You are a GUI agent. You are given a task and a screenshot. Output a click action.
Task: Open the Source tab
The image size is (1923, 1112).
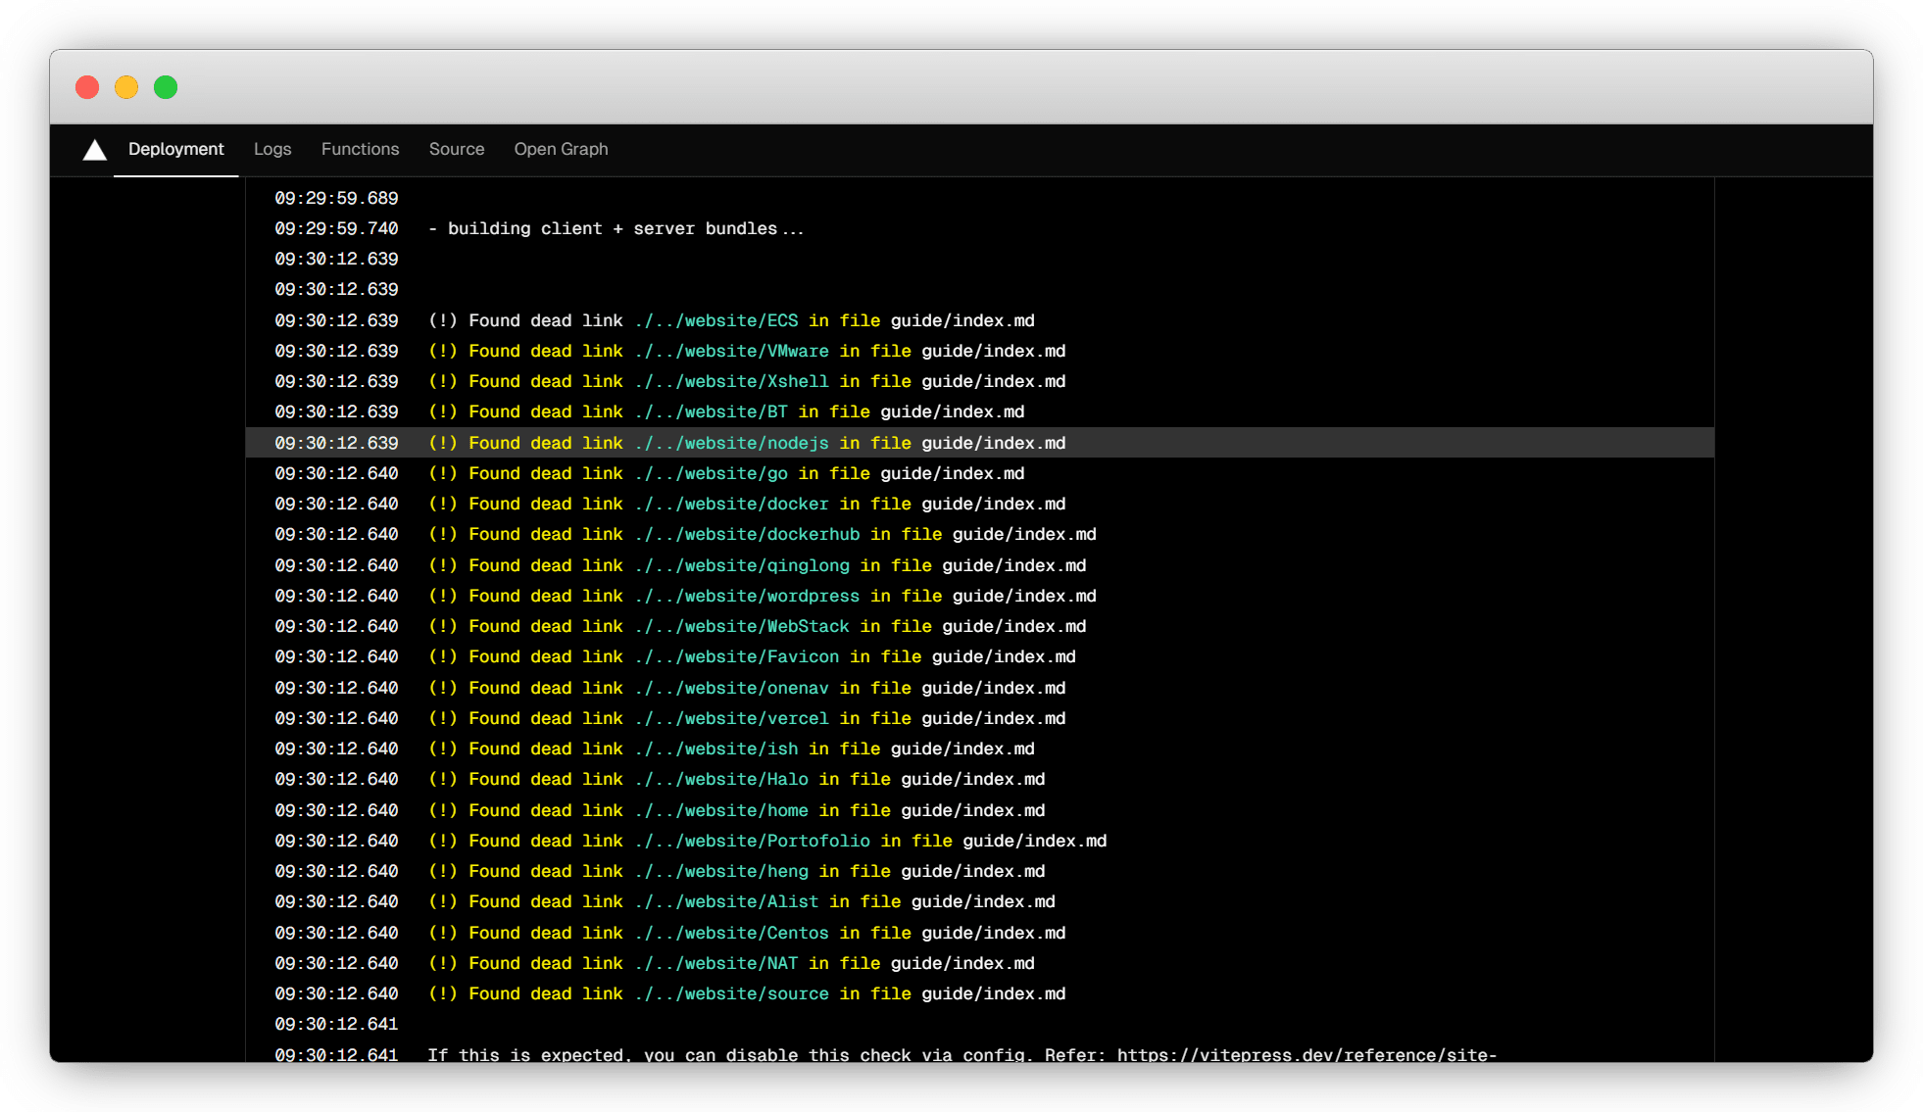(x=457, y=149)
